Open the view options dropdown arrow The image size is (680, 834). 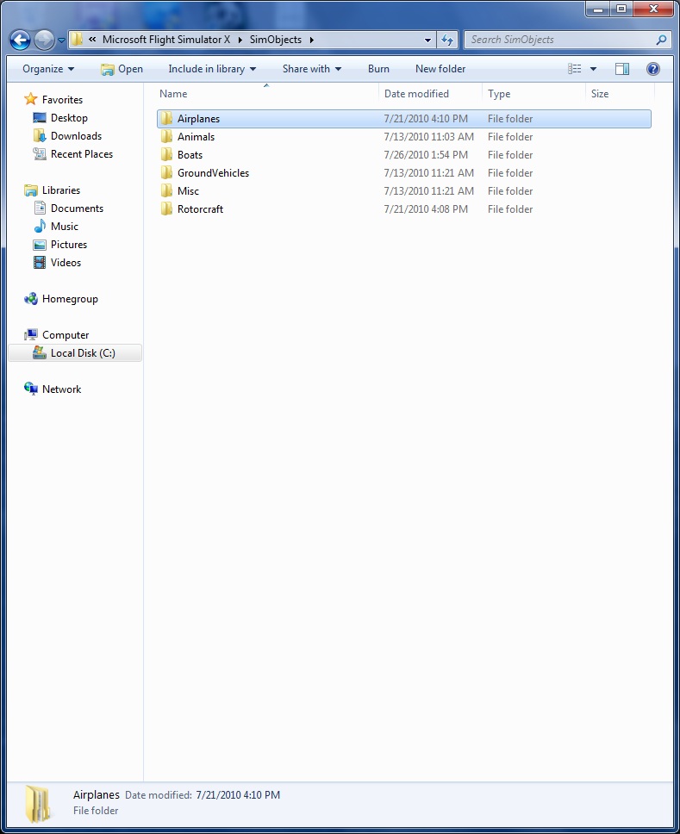(593, 69)
